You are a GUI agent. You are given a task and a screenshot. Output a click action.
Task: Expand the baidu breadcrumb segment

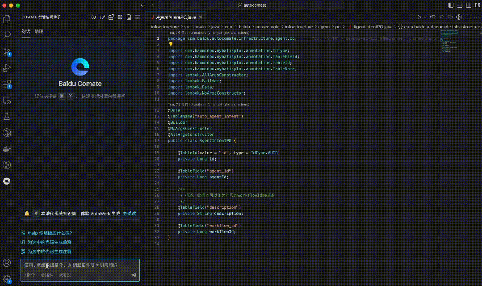pos(244,27)
